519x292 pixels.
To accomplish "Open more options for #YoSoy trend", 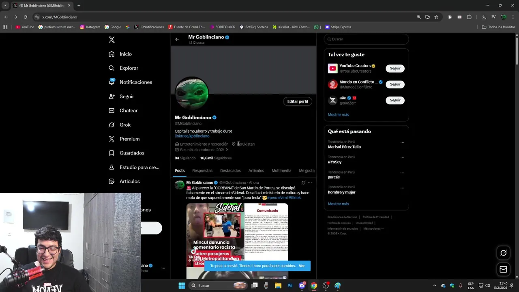I will pos(402,158).
